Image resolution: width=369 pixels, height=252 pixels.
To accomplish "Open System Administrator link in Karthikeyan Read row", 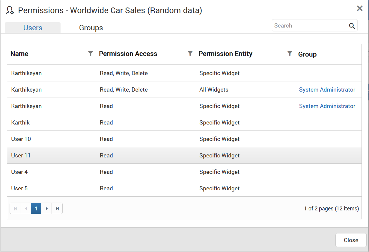I will [x=327, y=106].
